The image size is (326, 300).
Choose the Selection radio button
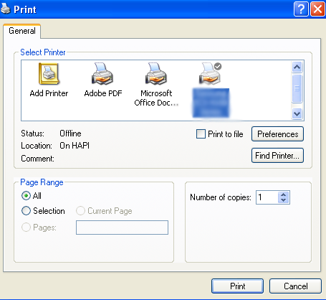(x=26, y=211)
